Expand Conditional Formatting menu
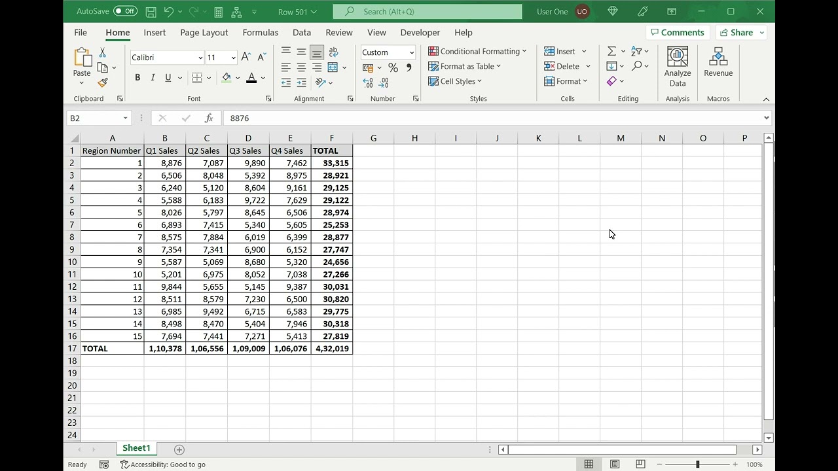Image resolution: width=838 pixels, height=471 pixels. pyautogui.click(x=477, y=51)
